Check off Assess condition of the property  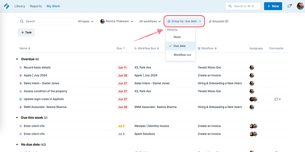21,91
